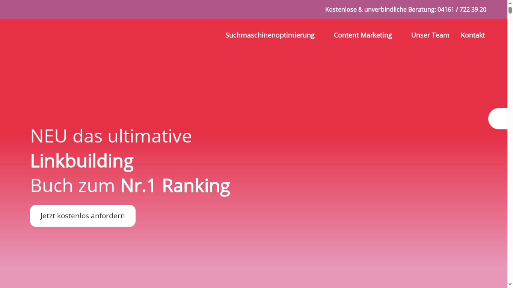Click the phone number 04161 / 722 39 20
513x288 pixels.
[x=462, y=9]
